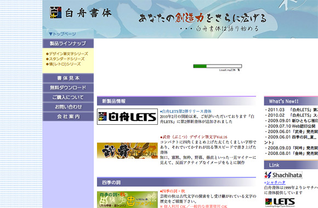Screen dimensions: 318x208
Task: Open the 四季の詞・秋 red link
Action: [x=173, y=191]
